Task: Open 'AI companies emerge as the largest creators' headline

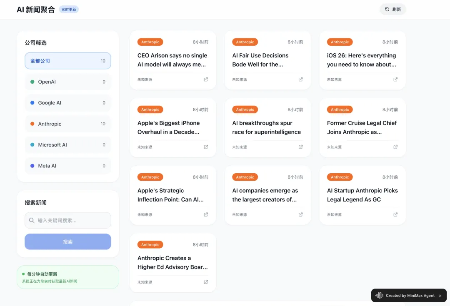Action: coord(265,195)
